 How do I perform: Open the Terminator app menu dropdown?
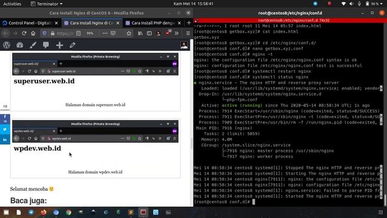tap(47, 4)
